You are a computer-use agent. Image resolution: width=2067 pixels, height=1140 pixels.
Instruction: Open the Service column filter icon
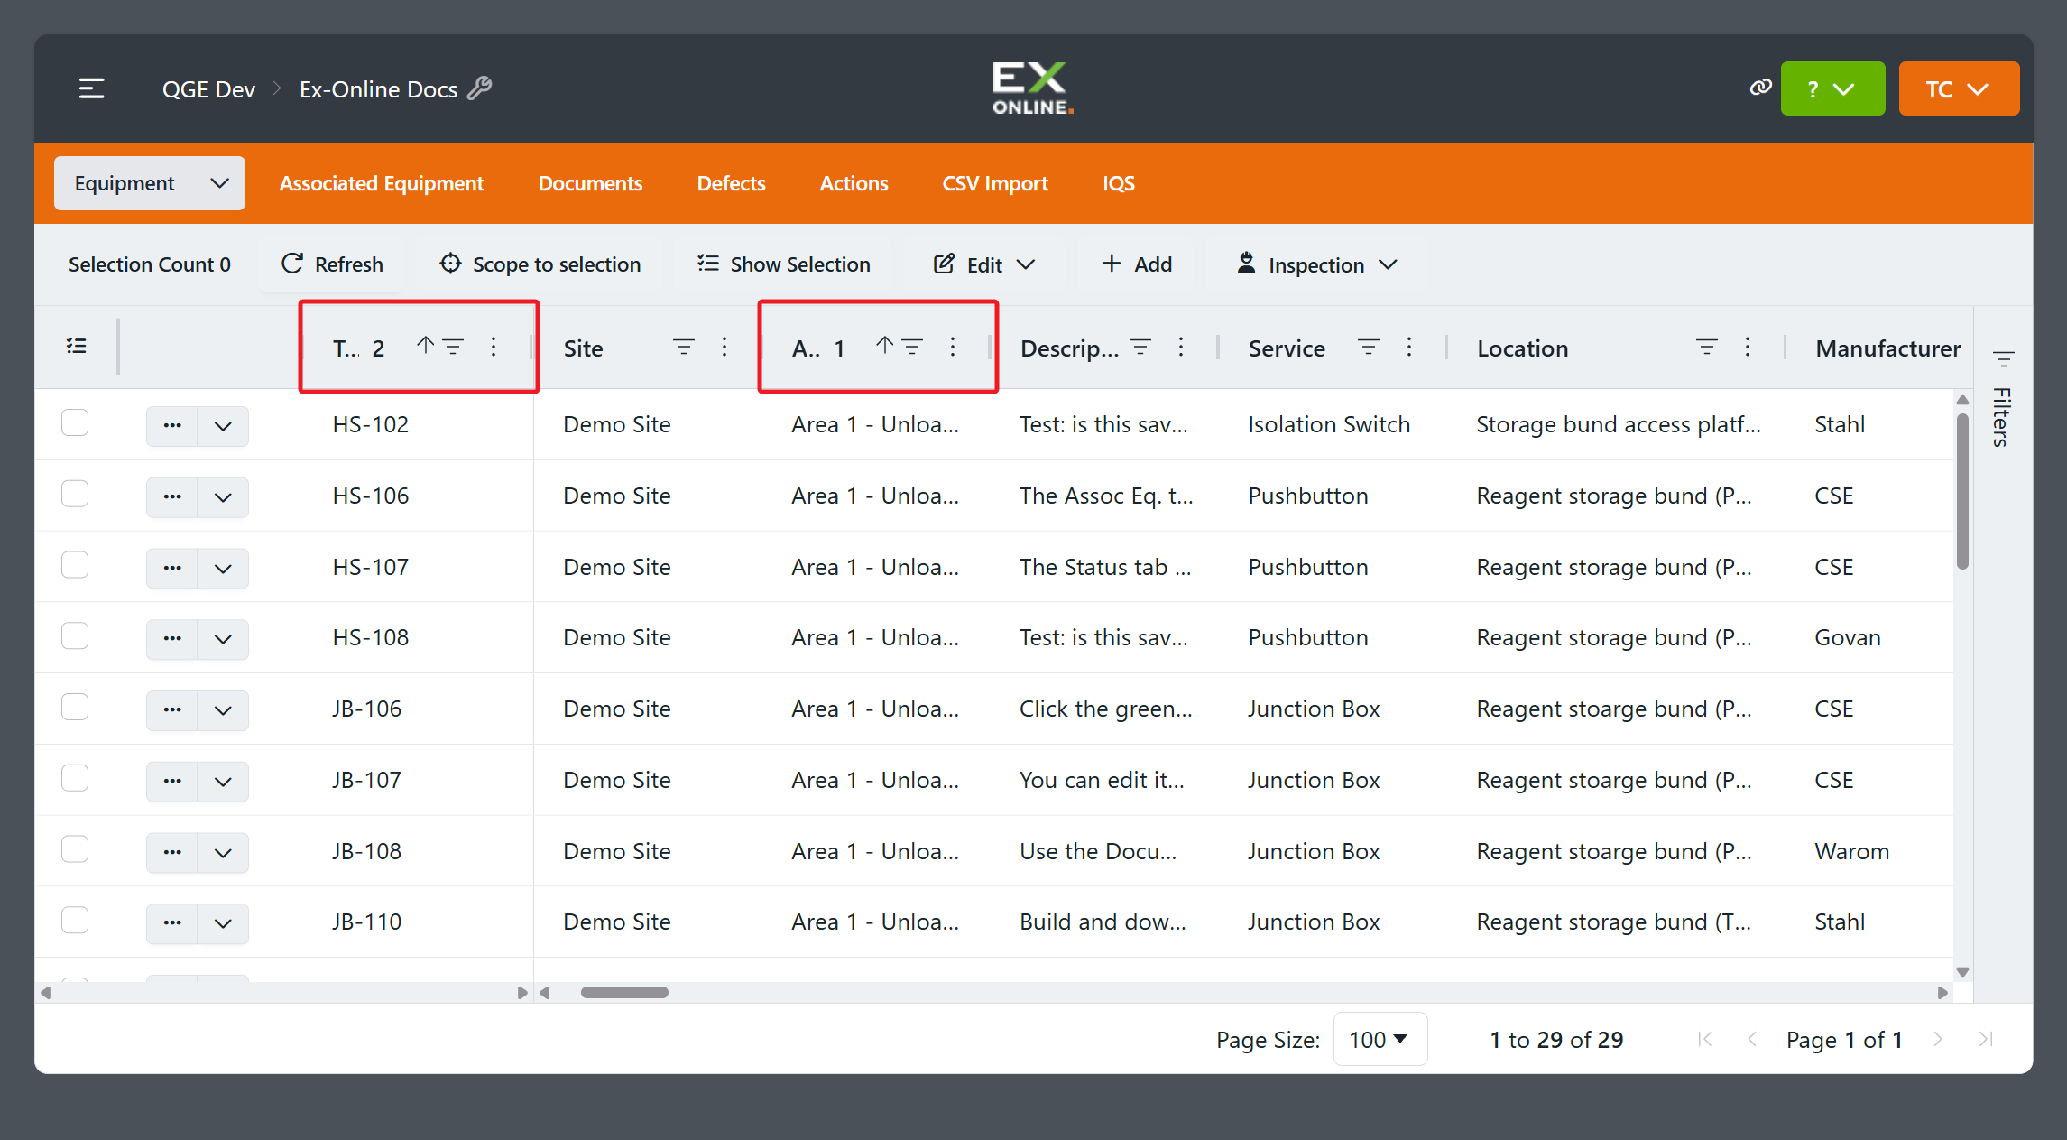click(x=1369, y=347)
